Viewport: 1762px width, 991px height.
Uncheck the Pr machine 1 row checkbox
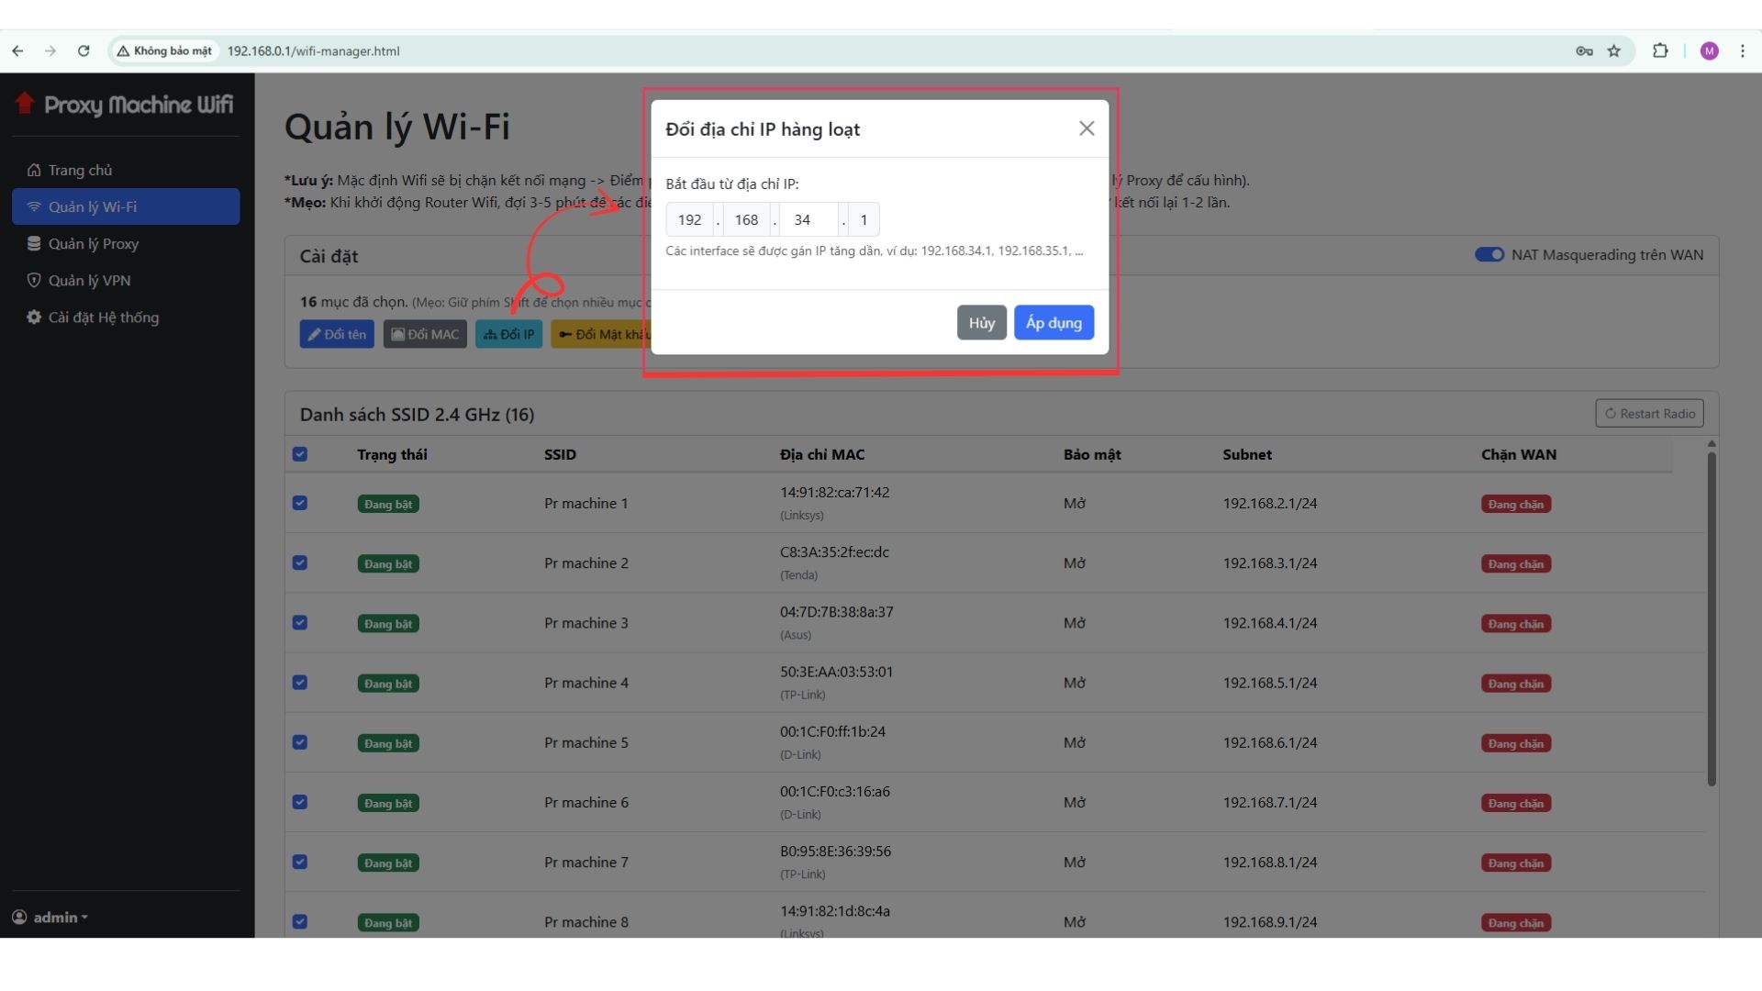click(300, 503)
